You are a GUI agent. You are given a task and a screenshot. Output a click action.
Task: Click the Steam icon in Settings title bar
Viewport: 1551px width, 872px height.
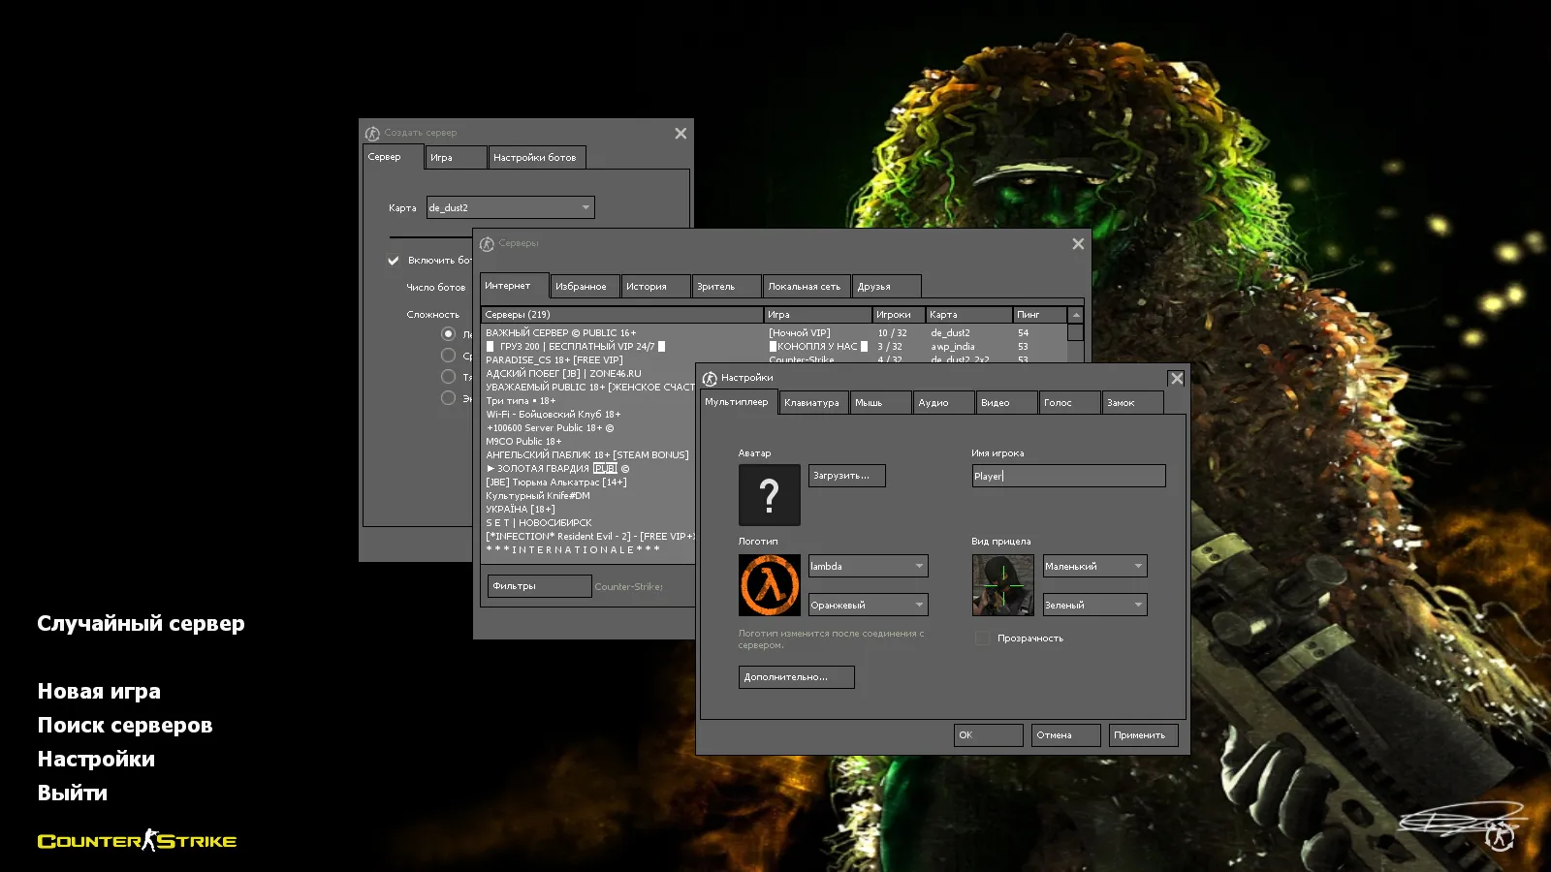710,378
